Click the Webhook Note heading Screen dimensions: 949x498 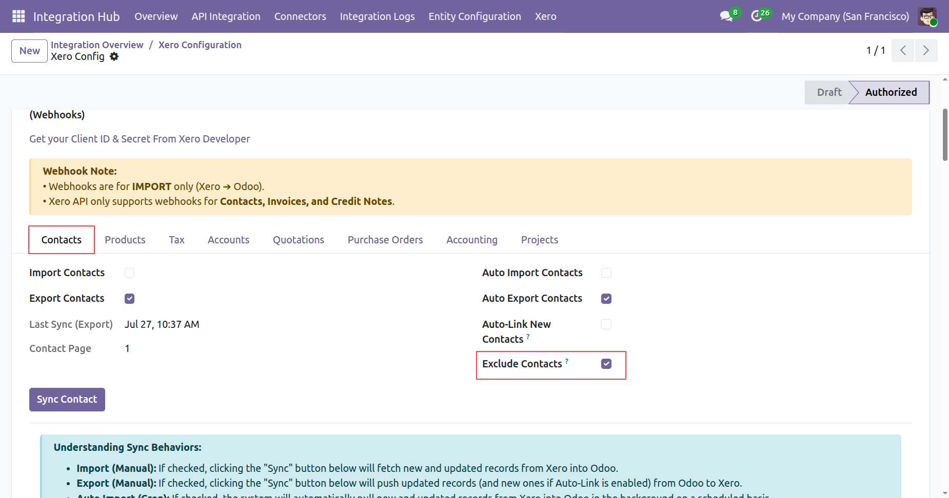[x=80, y=171]
